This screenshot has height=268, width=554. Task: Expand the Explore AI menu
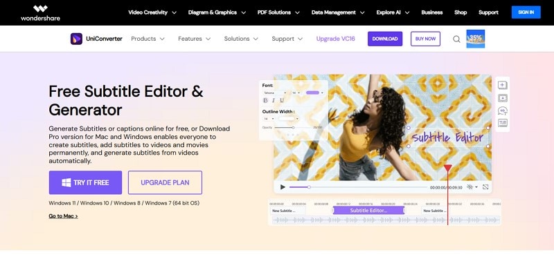[x=393, y=12]
